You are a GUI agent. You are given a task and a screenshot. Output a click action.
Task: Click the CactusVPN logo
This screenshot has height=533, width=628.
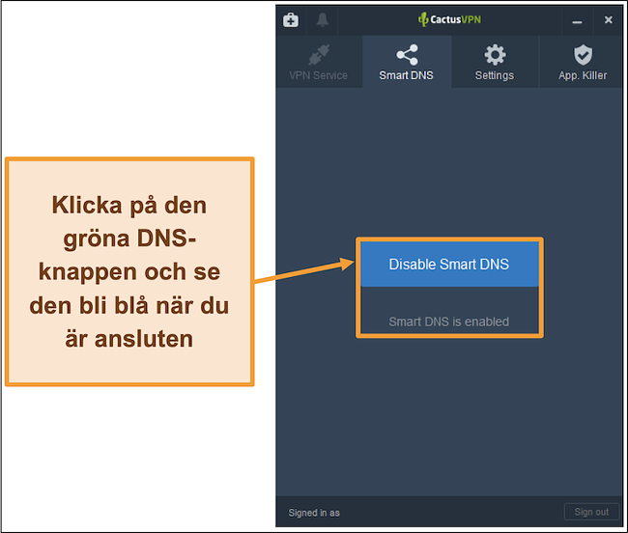pos(449,19)
